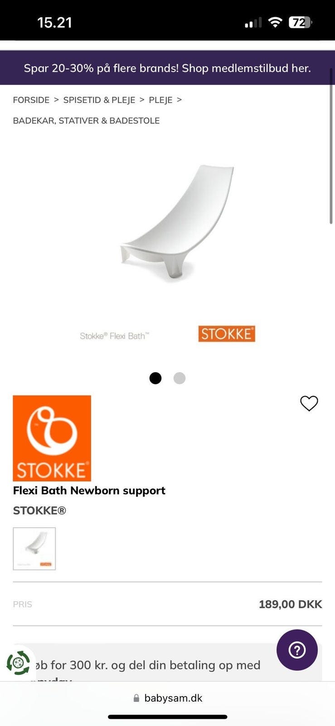The width and height of the screenshot is (335, 726).
Task: Tap the battery indicator showing 72
Action: tap(300, 22)
